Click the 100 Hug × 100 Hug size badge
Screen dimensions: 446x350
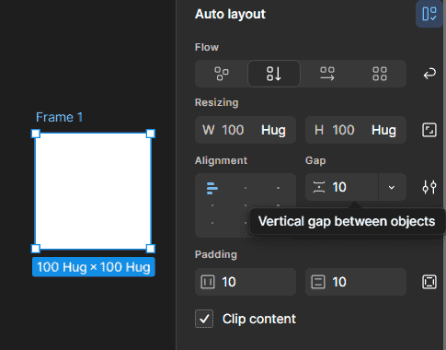94,267
